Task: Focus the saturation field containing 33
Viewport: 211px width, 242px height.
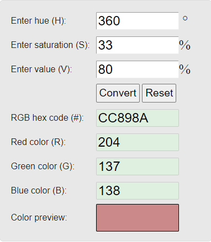Action: (138, 45)
